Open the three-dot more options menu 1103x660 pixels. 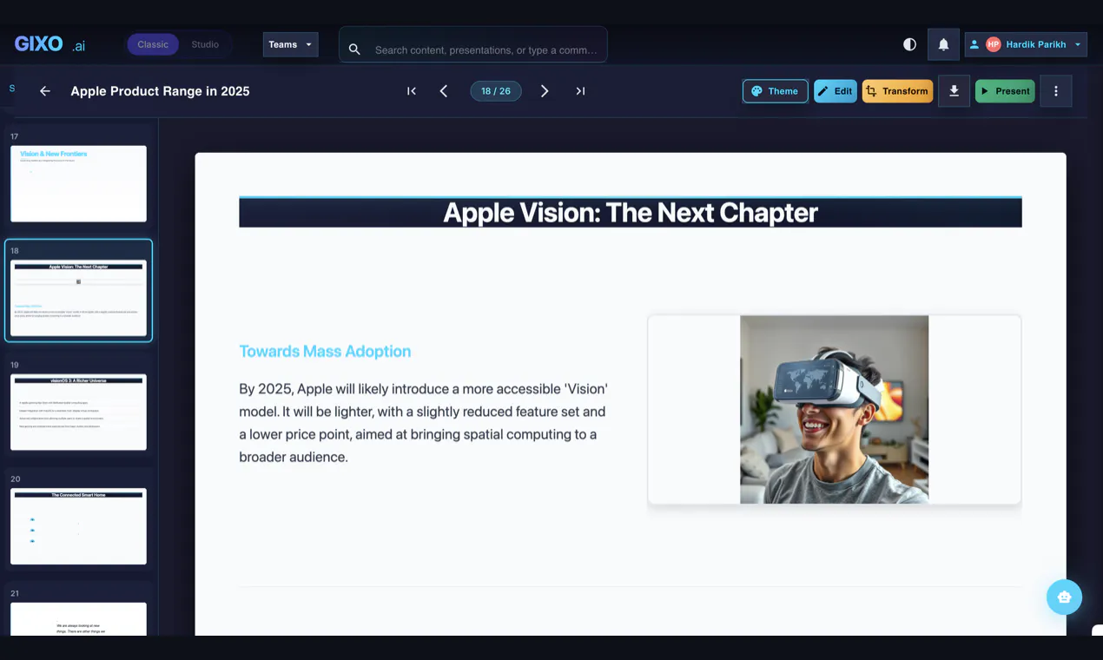click(1056, 91)
